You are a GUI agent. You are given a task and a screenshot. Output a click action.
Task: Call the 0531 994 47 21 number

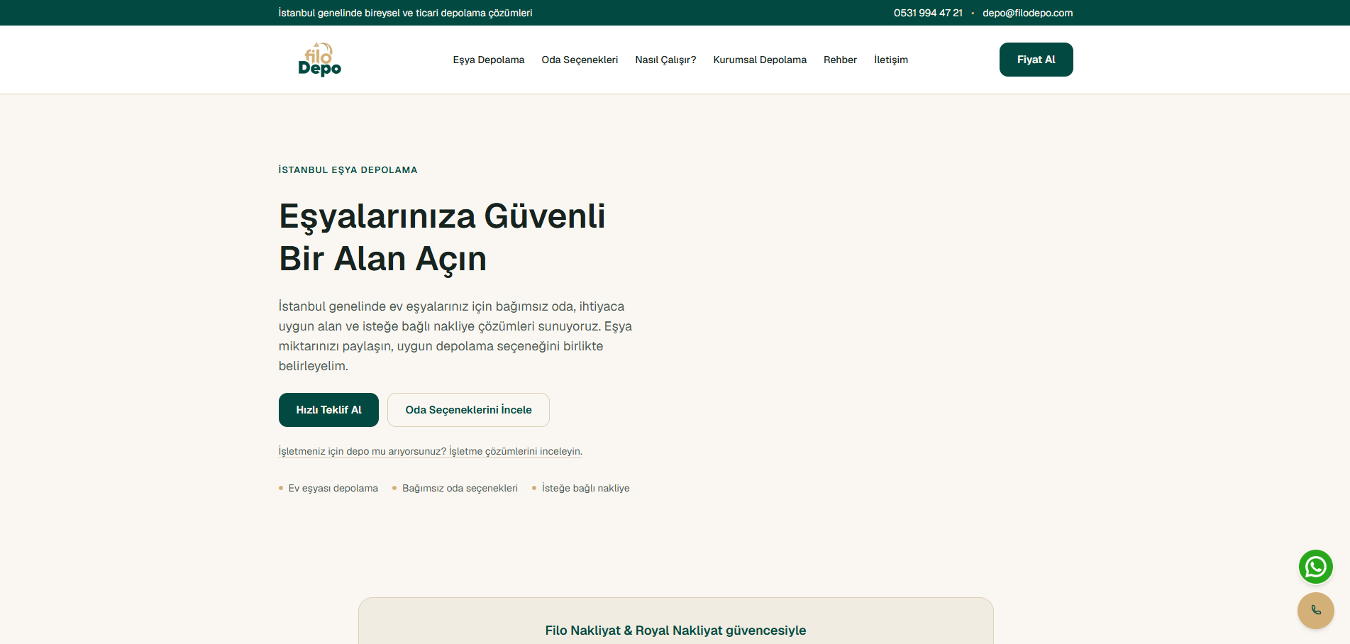coord(928,13)
